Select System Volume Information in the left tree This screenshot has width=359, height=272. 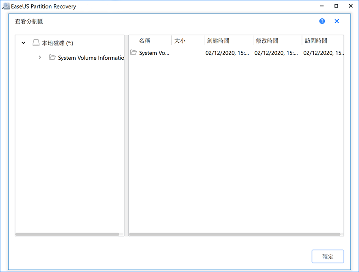click(x=90, y=58)
